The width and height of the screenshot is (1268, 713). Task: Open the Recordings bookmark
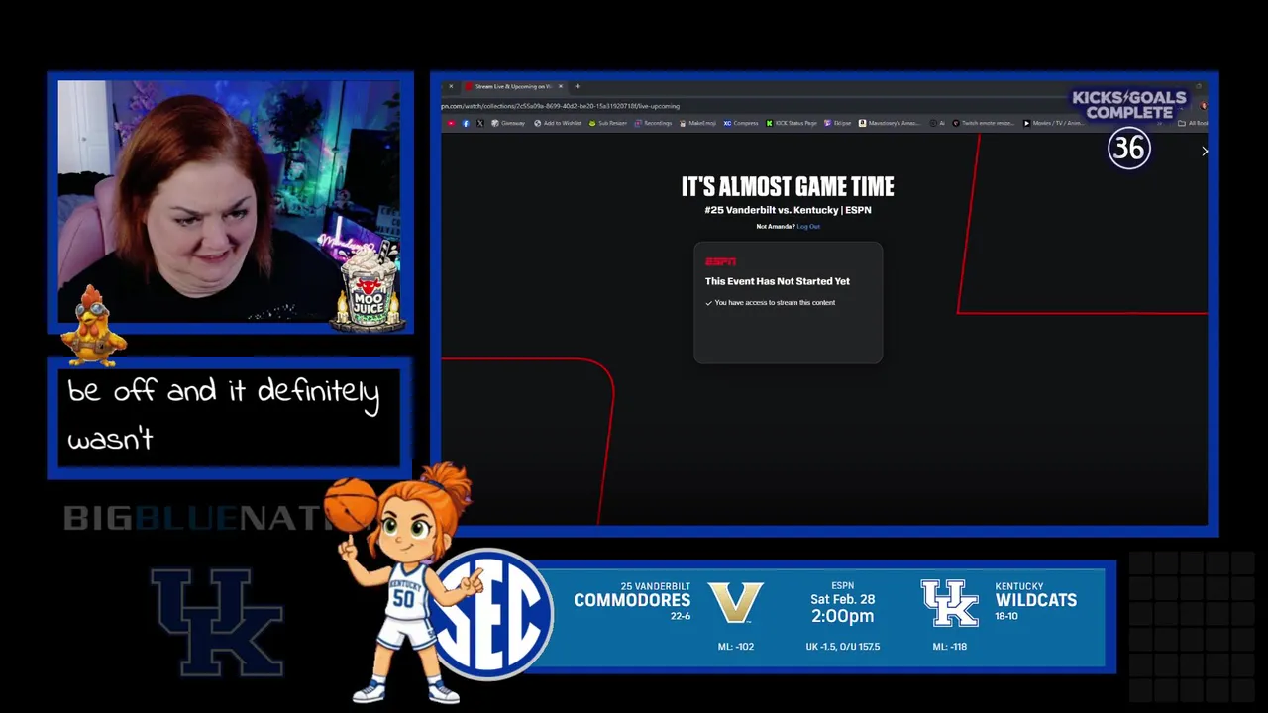pyautogui.click(x=653, y=123)
